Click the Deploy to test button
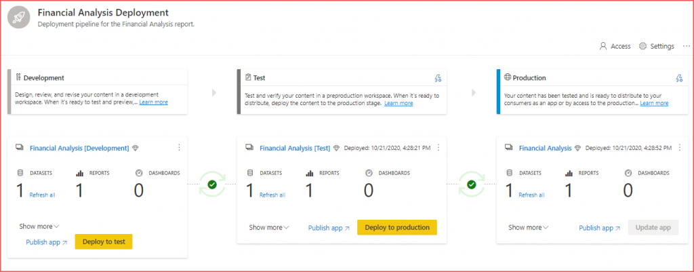The width and height of the screenshot is (694, 272). coord(104,242)
